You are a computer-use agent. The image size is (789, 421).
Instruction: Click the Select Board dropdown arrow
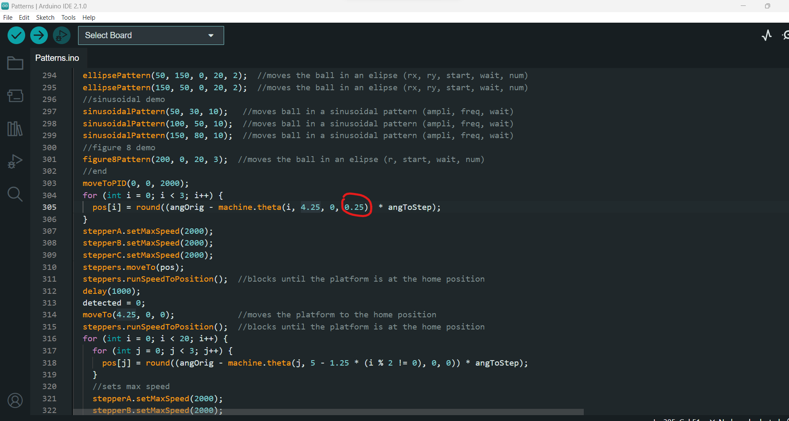pyautogui.click(x=211, y=36)
